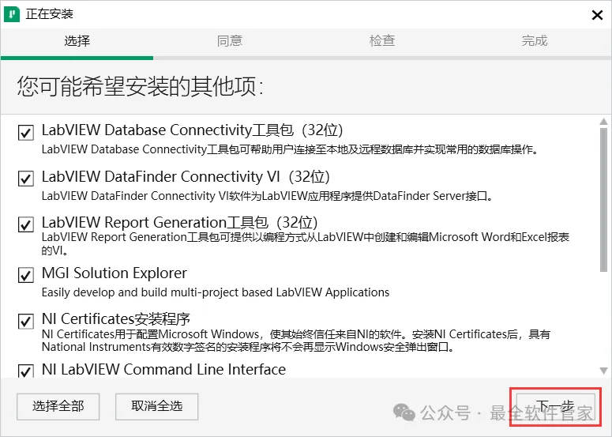This screenshot has height=437, width=612.
Task: Toggle NI LabVIEW Command Line Interface checkbox
Action: click(x=26, y=371)
